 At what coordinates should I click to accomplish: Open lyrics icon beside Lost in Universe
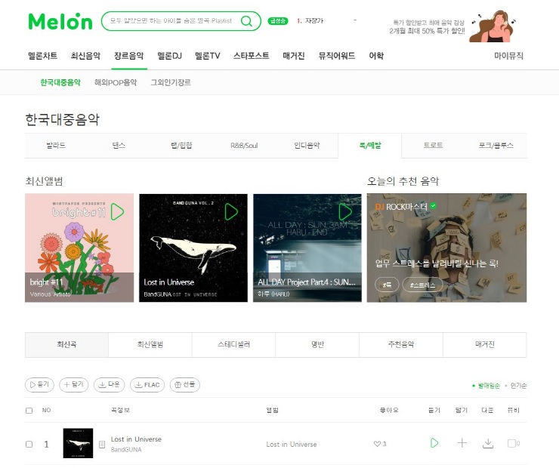[102, 445]
